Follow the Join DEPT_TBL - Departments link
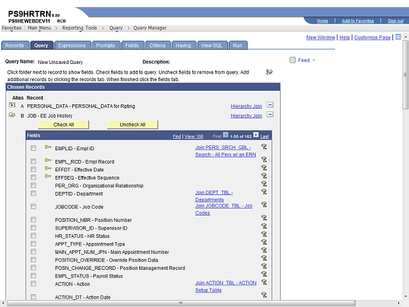409x307 pixels. point(214,196)
